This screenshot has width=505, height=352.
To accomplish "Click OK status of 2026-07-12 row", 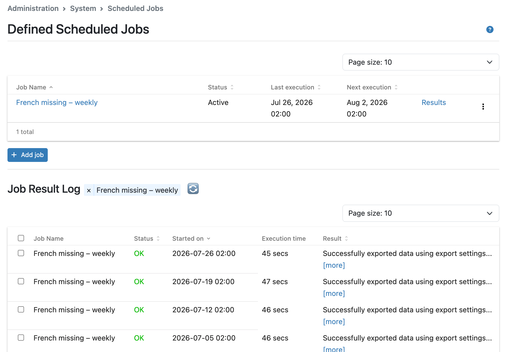I will 139,310.
